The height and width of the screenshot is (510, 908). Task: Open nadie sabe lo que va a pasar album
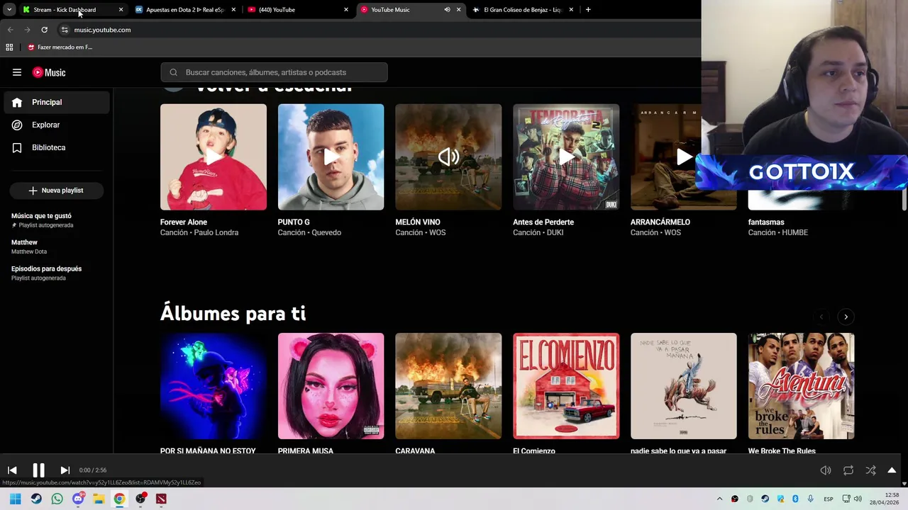(x=684, y=386)
